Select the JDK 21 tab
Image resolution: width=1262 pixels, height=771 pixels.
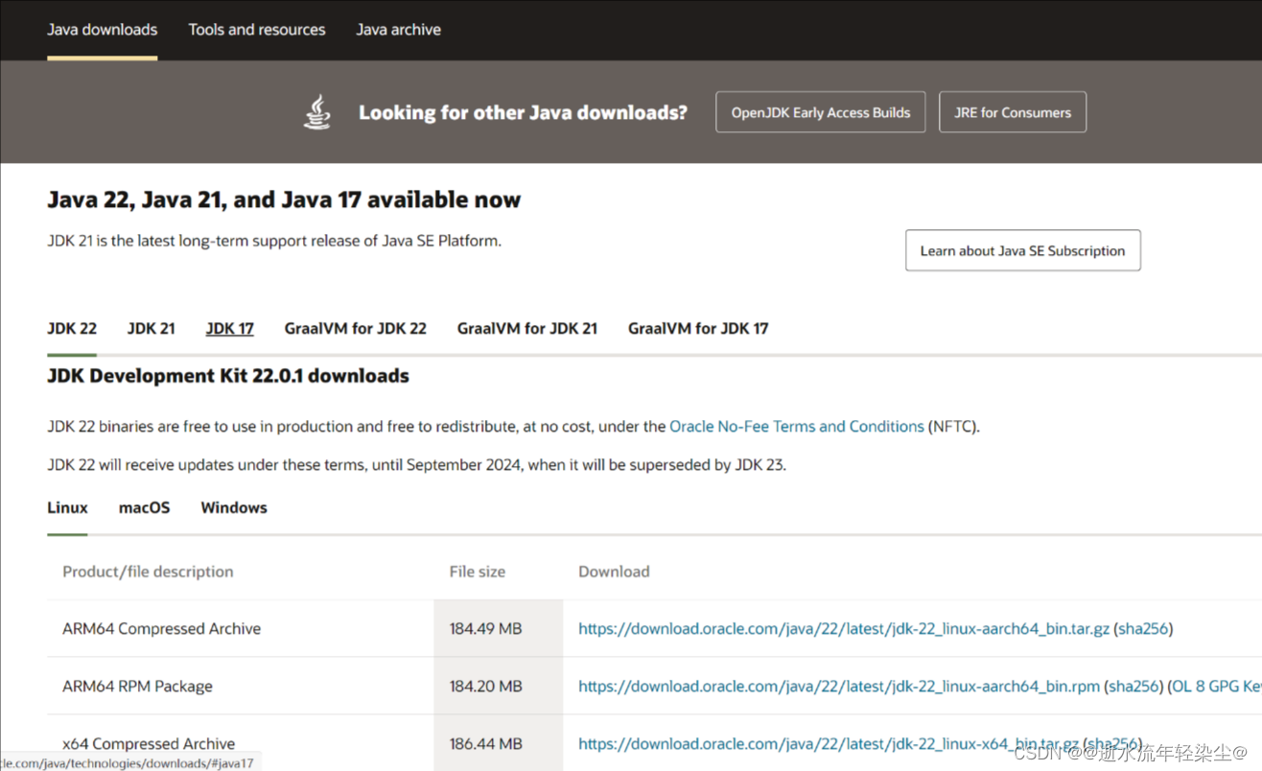pos(151,328)
